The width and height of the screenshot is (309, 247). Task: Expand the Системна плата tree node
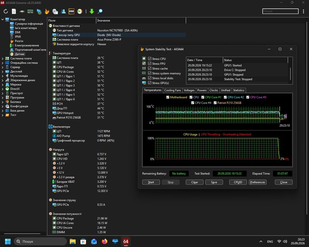click(2, 59)
